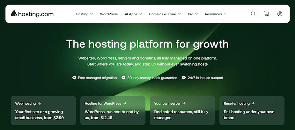Click the arrow next to Your own server
The image size is (295, 130).
click(x=184, y=103)
